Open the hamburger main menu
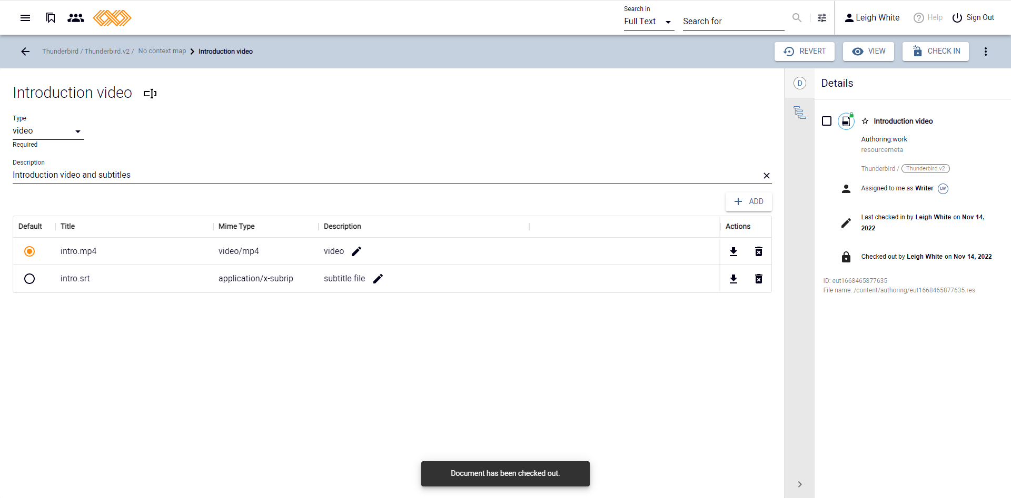 25,18
